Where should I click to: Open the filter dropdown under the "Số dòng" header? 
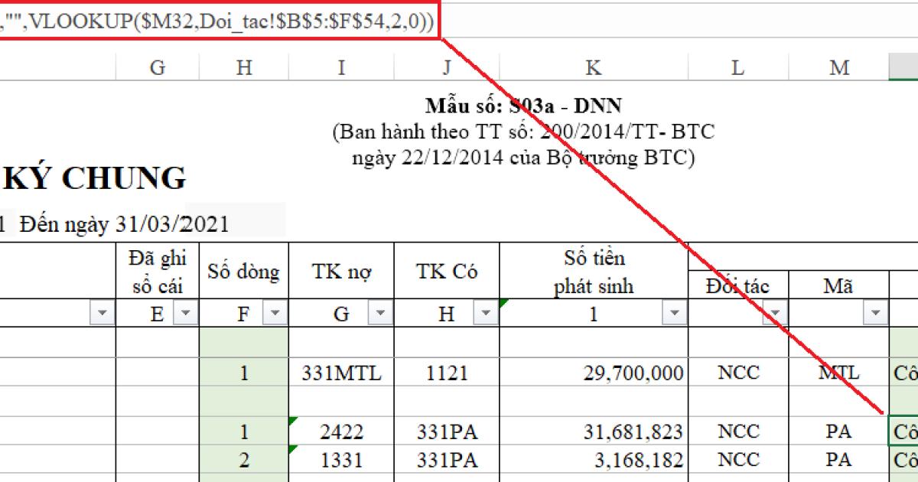point(274,312)
